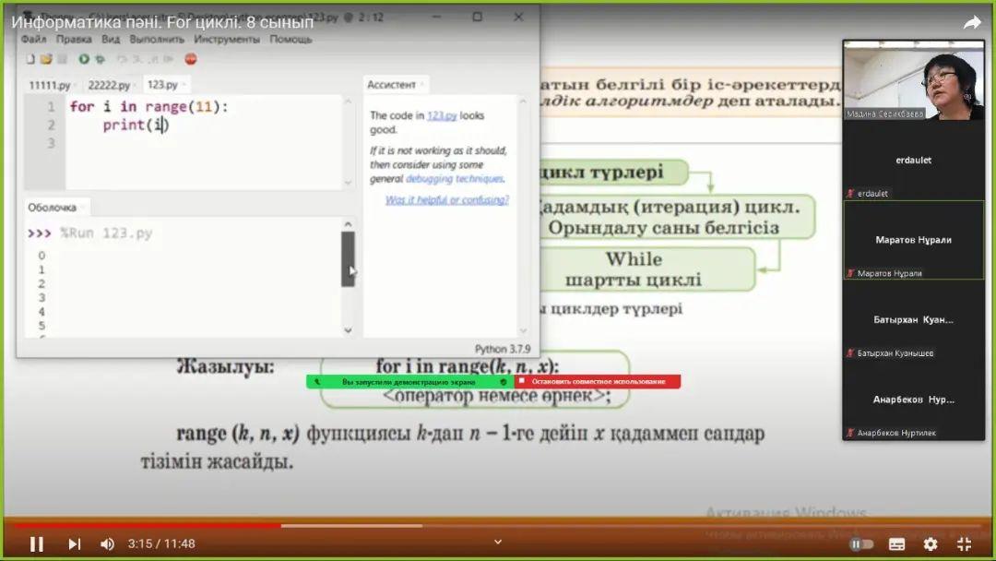Exit fullscreen mode icon
This screenshot has width=996, height=561.
(x=965, y=543)
